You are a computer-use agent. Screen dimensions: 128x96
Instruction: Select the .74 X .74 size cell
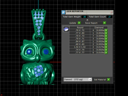[80, 50]
